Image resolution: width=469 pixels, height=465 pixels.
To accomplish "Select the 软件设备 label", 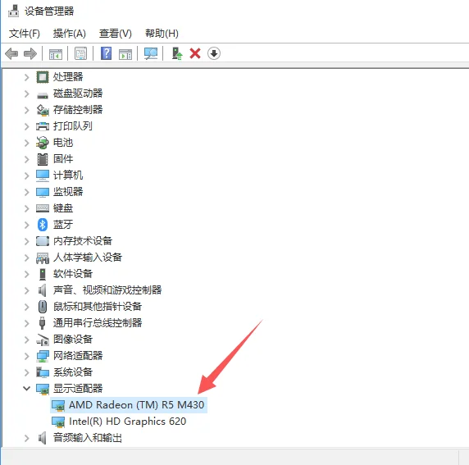I will click(73, 274).
